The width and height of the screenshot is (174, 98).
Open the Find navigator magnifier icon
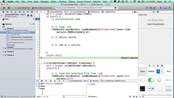coord(11,12)
